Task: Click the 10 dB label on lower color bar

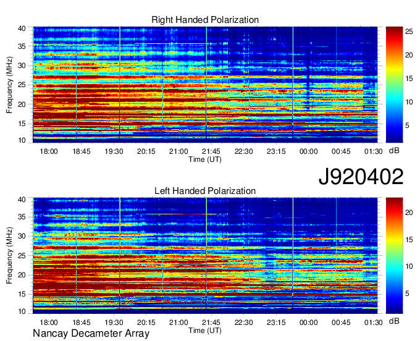Action: tap(409, 266)
